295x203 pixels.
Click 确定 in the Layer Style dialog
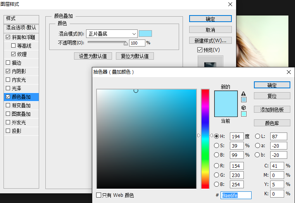point(210,19)
